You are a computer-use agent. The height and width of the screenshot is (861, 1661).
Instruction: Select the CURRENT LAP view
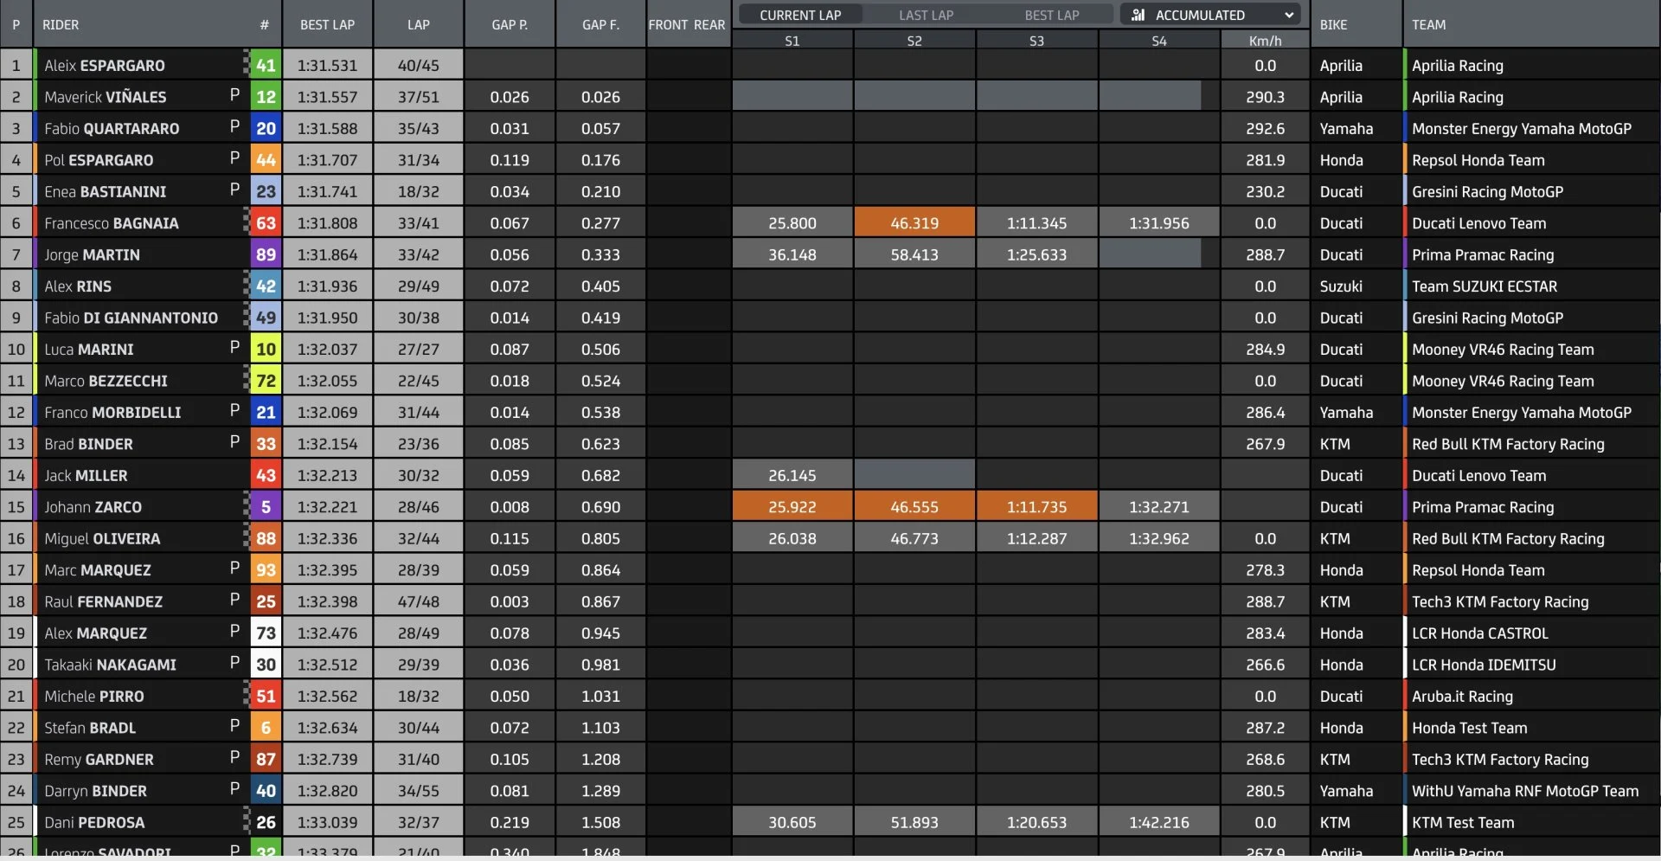(800, 15)
